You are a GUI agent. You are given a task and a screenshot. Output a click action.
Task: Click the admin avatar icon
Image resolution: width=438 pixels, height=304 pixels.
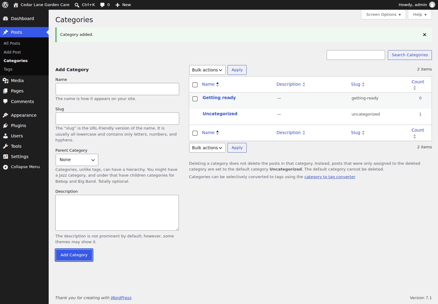(x=432, y=5)
